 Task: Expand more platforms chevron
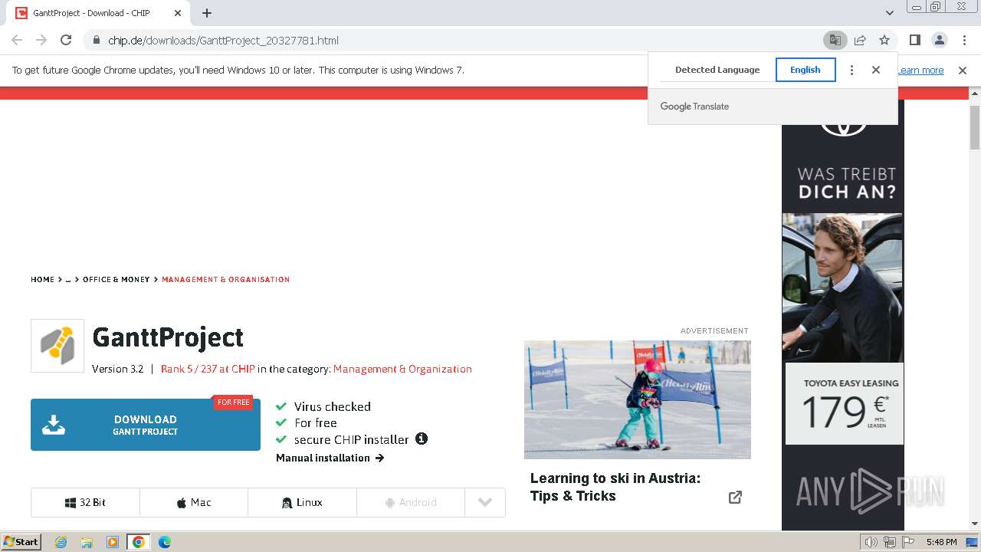[485, 502]
